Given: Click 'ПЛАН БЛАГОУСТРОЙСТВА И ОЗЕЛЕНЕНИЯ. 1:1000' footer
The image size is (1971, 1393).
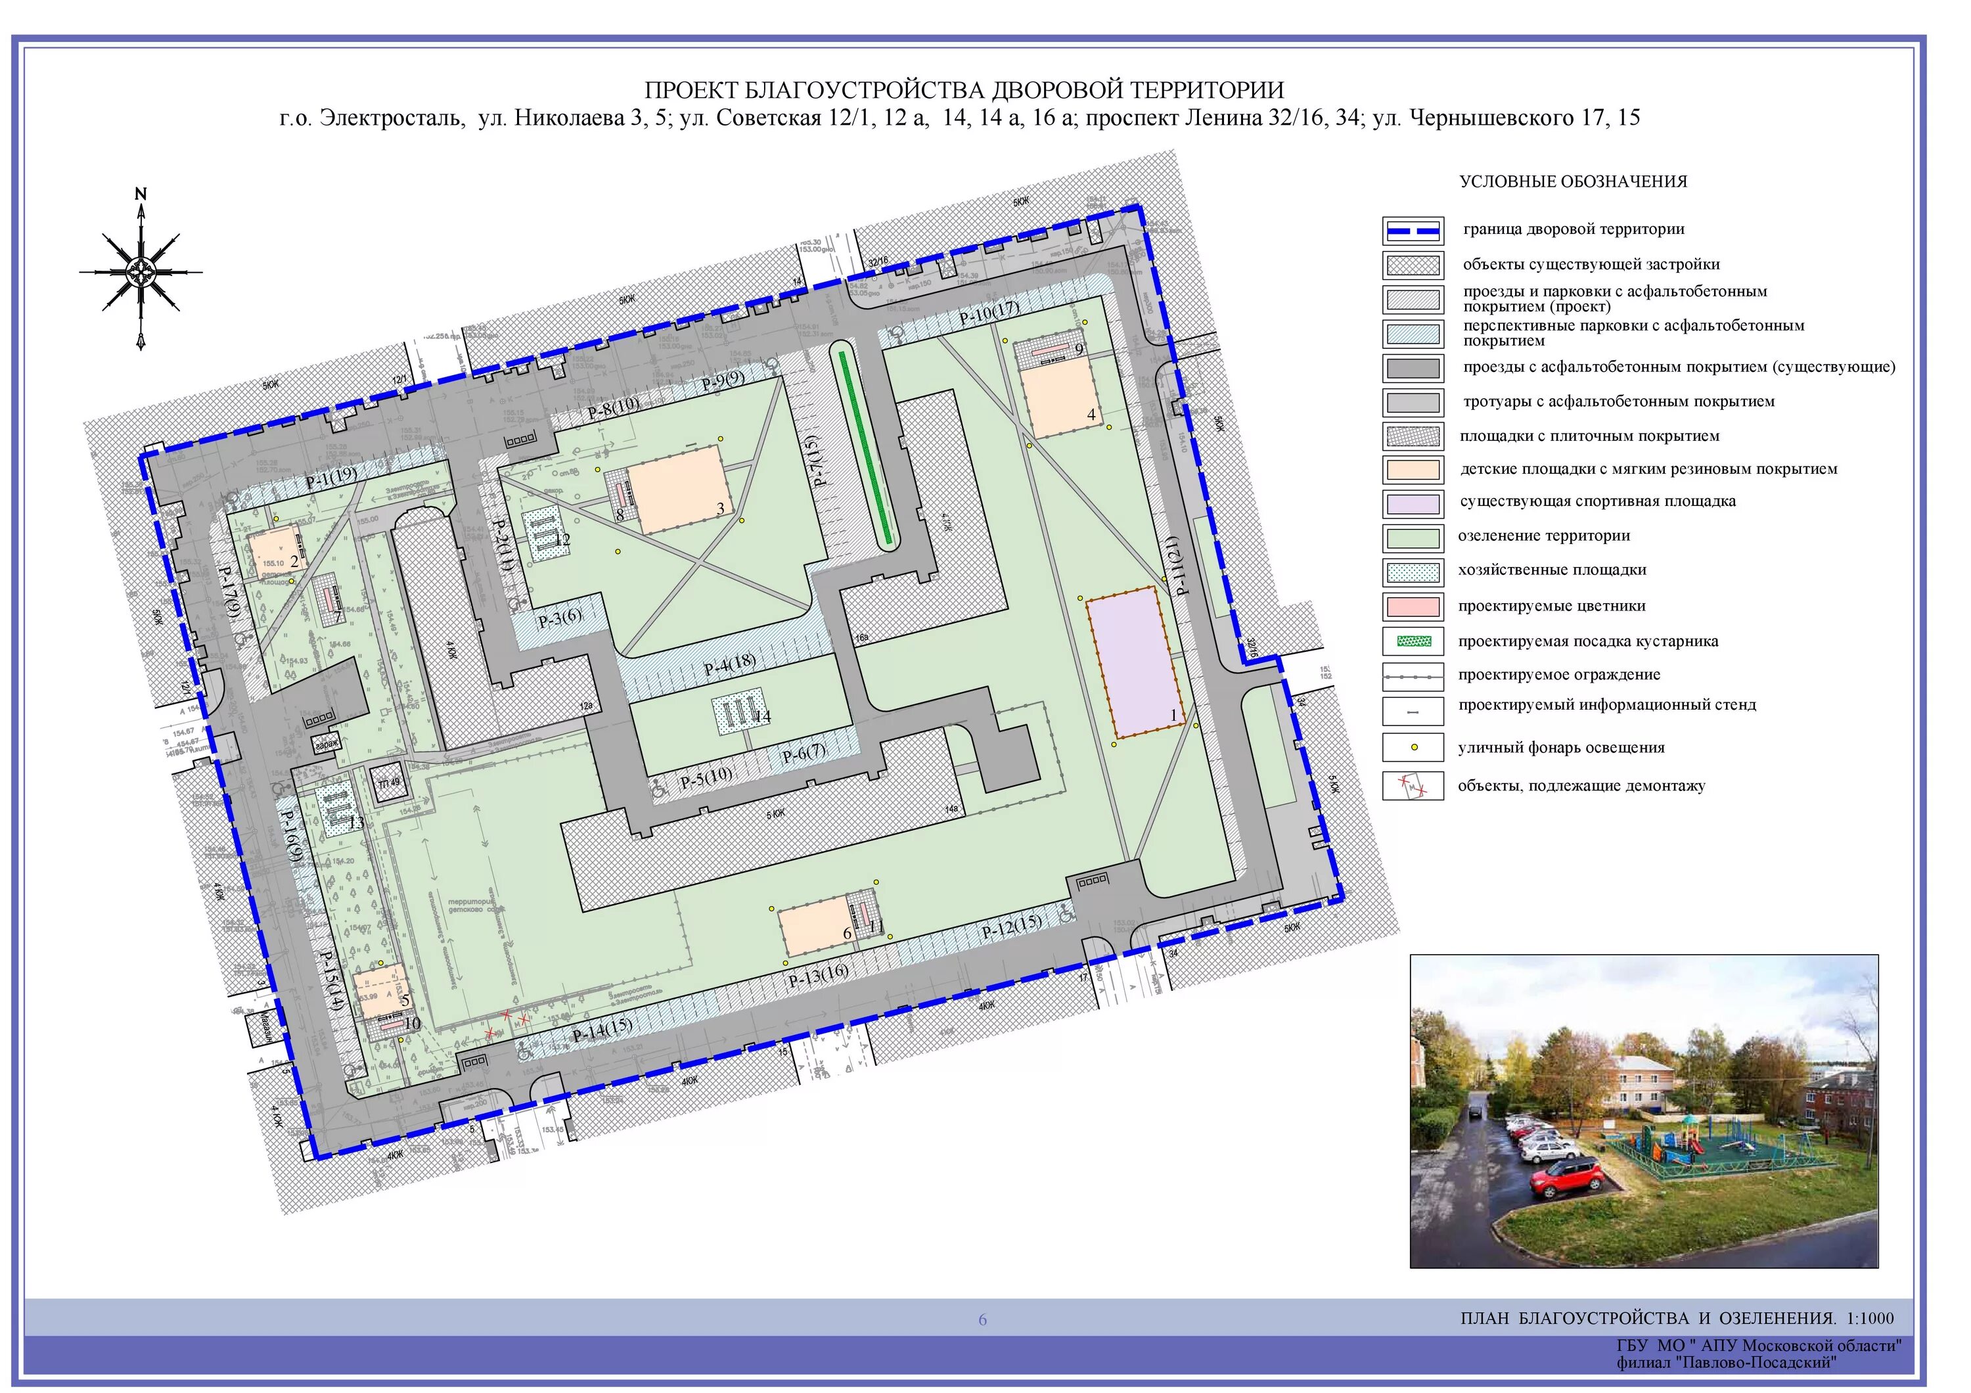Looking at the screenshot, I should click(1677, 1318).
